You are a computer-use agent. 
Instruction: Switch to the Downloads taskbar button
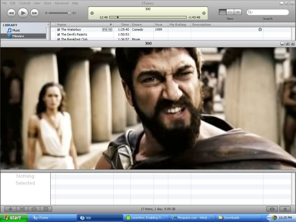pyautogui.click(x=239, y=218)
